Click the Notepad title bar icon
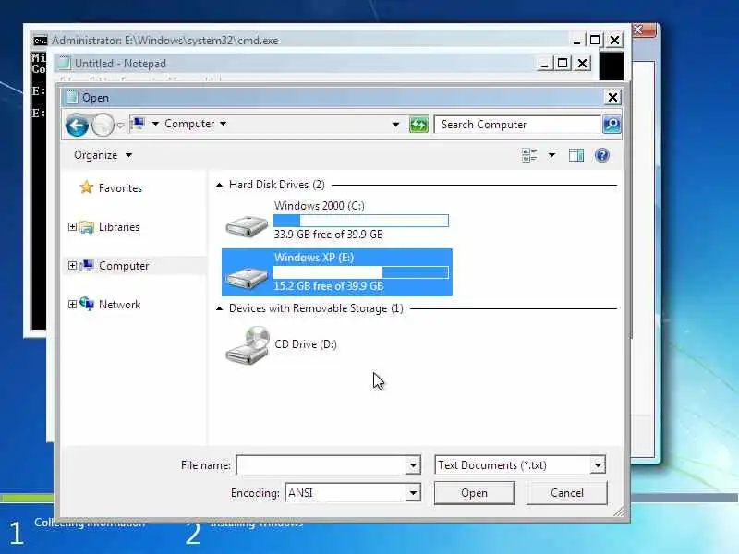The image size is (739, 554). pos(65,63)
